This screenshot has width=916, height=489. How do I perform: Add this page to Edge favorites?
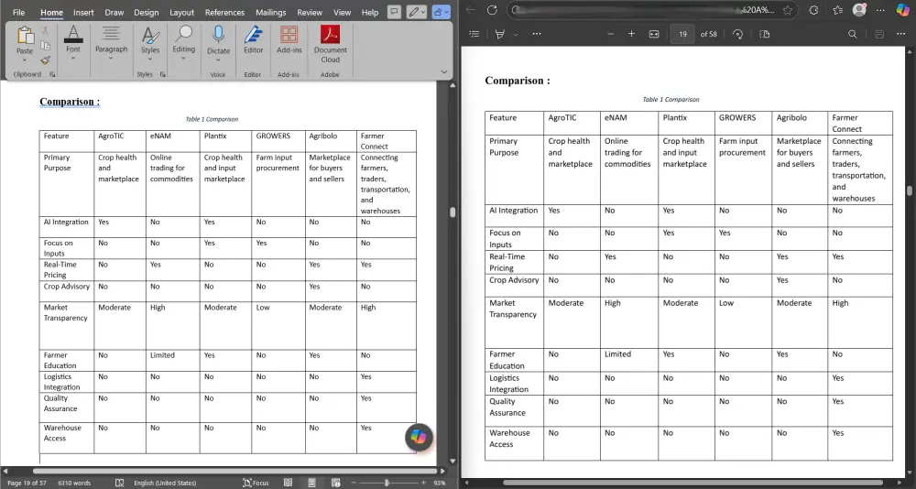click(x=788, y=10)
